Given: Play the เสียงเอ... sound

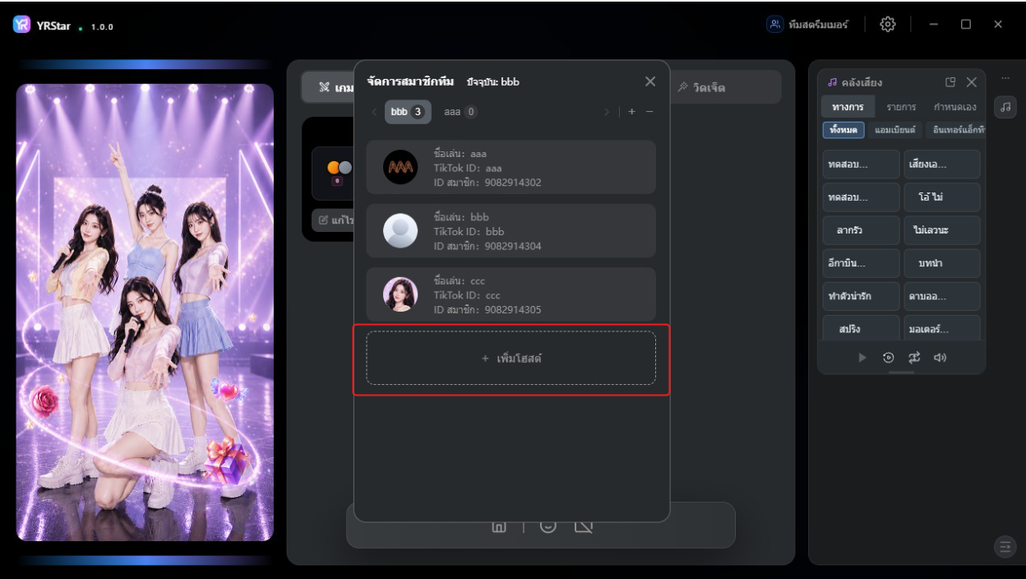Looking at the screenshot, I should click(x=942, y=164).
